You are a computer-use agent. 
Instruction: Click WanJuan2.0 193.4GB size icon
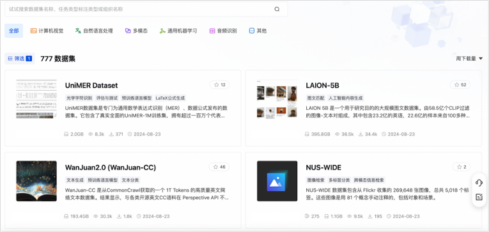coord(66,216)
